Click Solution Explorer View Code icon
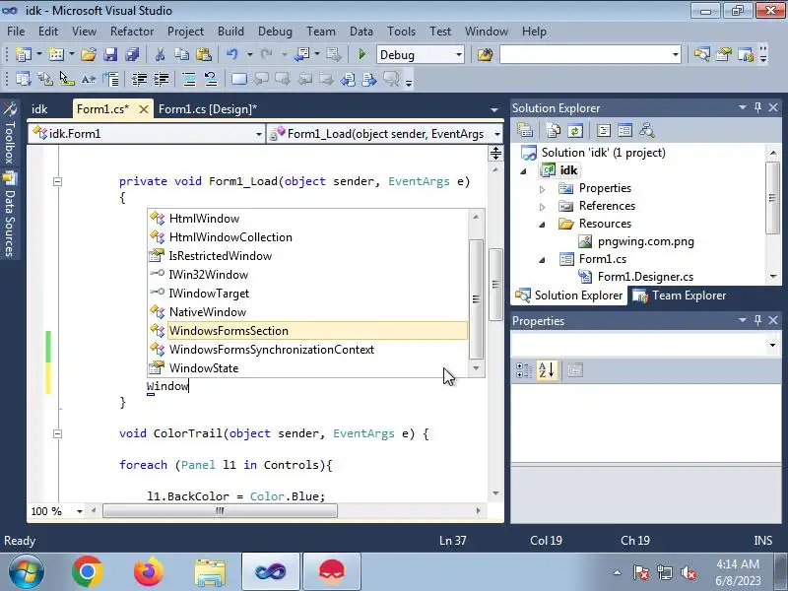The width and height of the screenshot is (788, 591). (x=604, y=131)
